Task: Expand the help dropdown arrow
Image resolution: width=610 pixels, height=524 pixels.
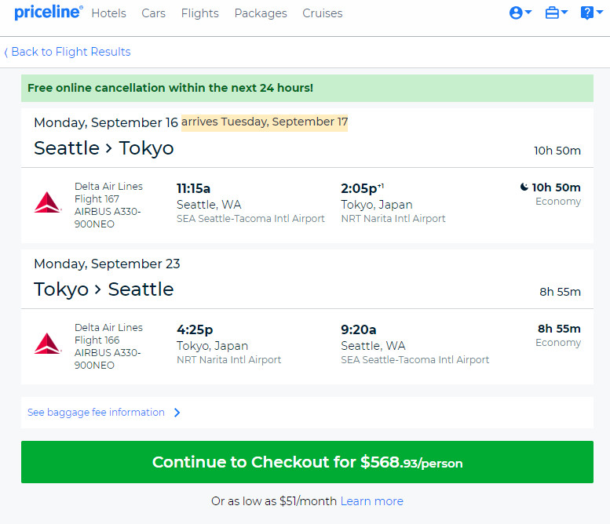Action: [x=600, y=12]
